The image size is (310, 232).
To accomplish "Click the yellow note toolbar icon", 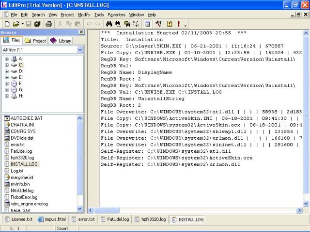I will tap(170, 24).
